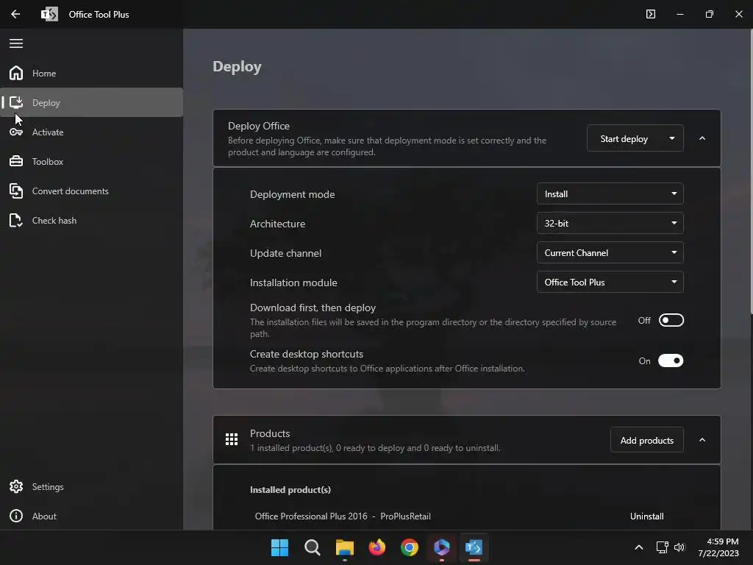Select the Deploy menu label
753x565 pixels.
pyautogui.click(x=46, y=103)
